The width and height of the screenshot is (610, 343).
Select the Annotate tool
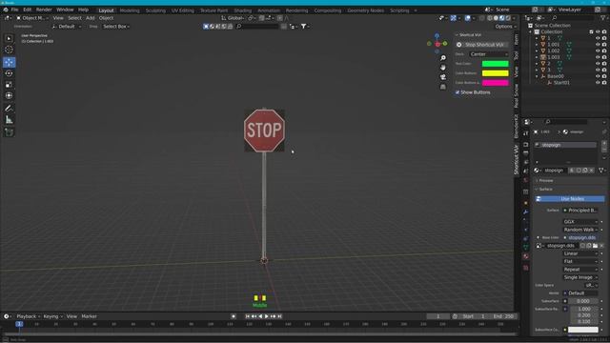[x=9, y=109]
